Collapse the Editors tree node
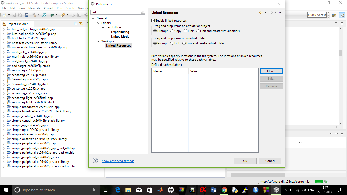The height and width of the screenshot is (195, 347). (x=98, y=23)
